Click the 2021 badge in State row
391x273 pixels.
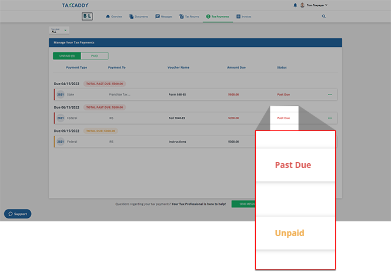click(x=61, y=95)
